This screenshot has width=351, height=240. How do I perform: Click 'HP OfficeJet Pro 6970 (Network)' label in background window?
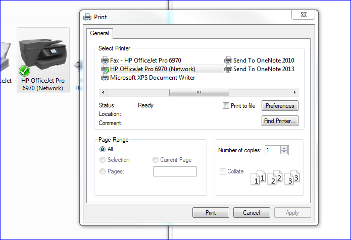[x=43, y=84]
